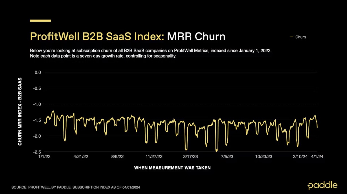This screenshot has height=194, width=347.
Task: Click the chart title 'ProfitWell B2B SaaS Index: MRR Churn'
Action: click(128, 37)
